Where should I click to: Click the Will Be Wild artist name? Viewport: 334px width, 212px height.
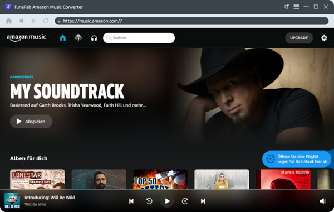click(35, 204)
